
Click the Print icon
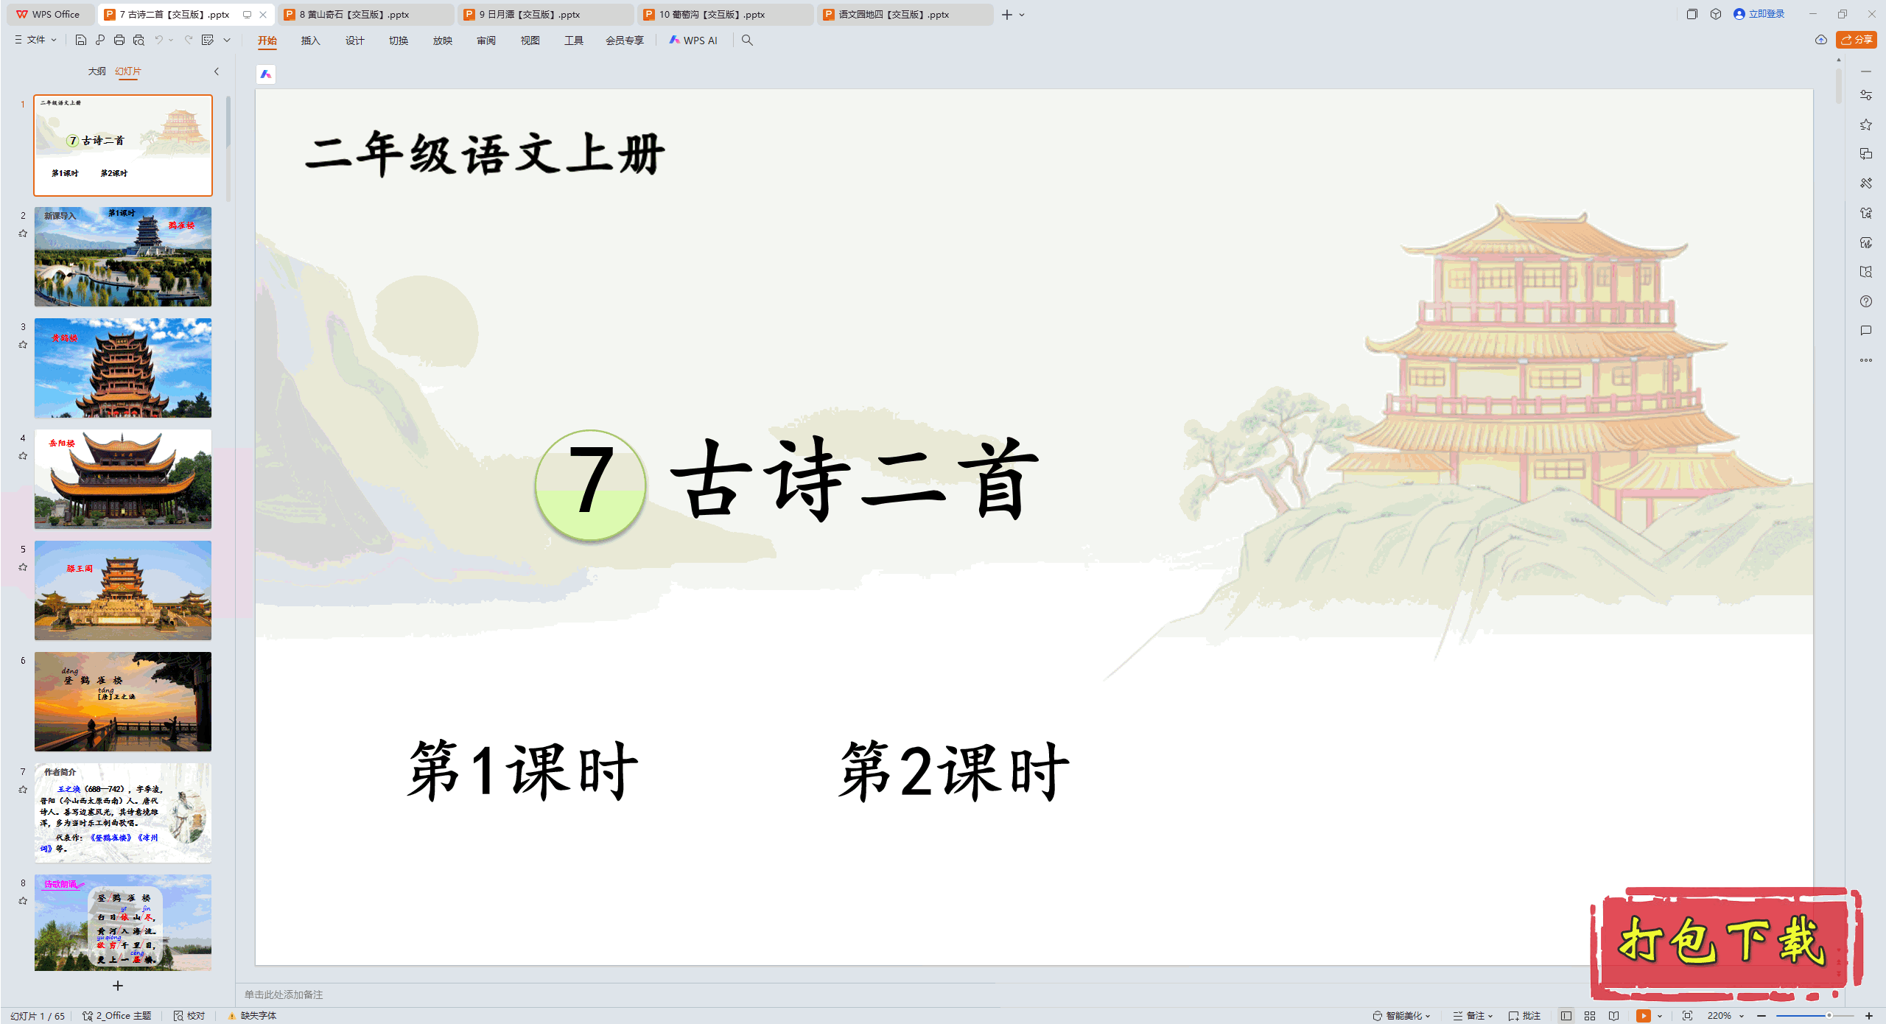pos(119,40)
